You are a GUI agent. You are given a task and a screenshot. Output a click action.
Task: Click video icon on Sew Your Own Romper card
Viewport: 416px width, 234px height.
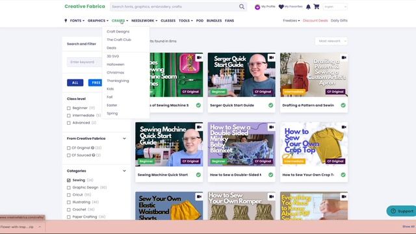pyautogui.click(x=272, y=196)
